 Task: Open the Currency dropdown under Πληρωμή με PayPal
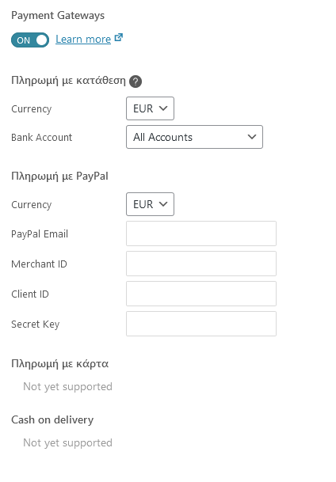pyautogui.click(x=150, y=204)
